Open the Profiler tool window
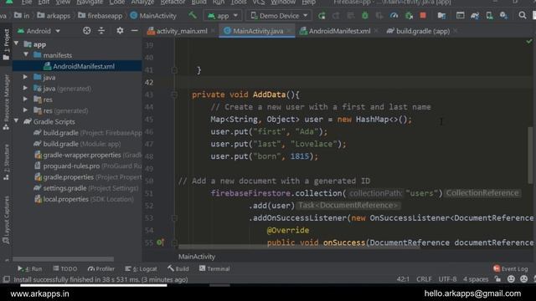This screenshot has width=536, height=301. coord(100,268)
